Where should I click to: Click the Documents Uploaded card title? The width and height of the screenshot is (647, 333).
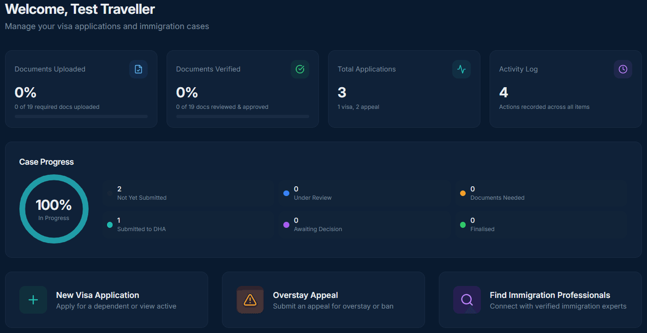coord(50,69)
